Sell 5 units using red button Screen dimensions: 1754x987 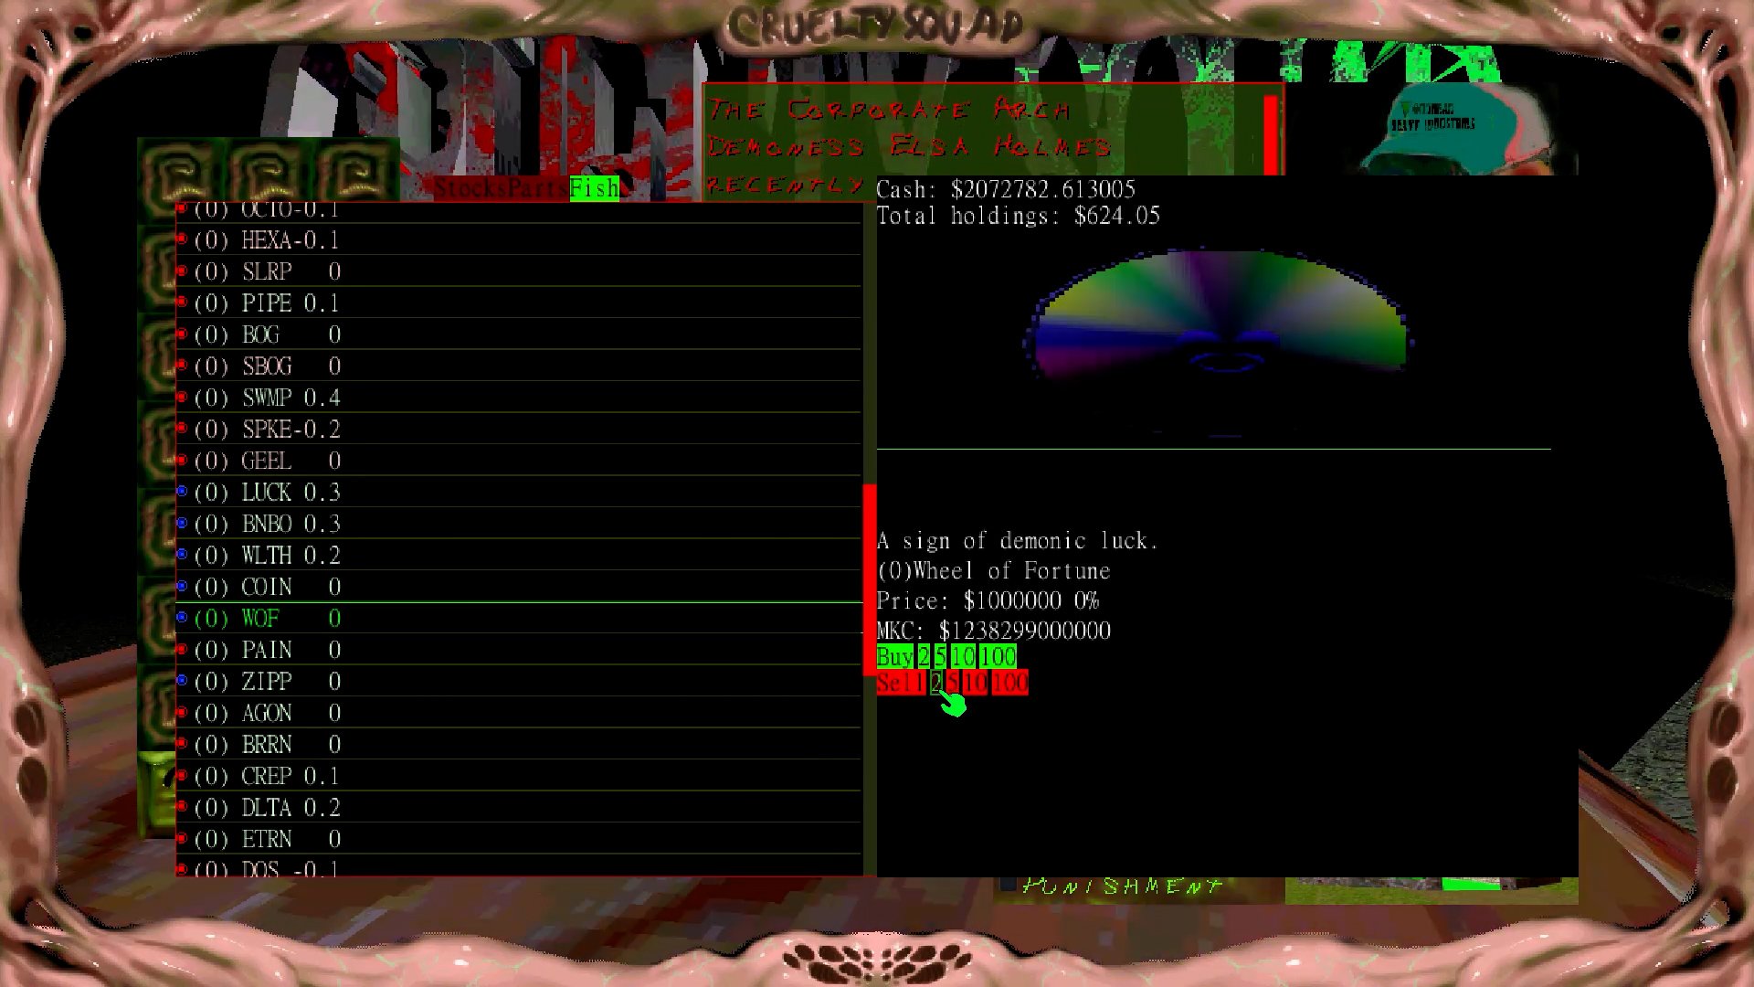pyautogui.click(x=953, y=683)
